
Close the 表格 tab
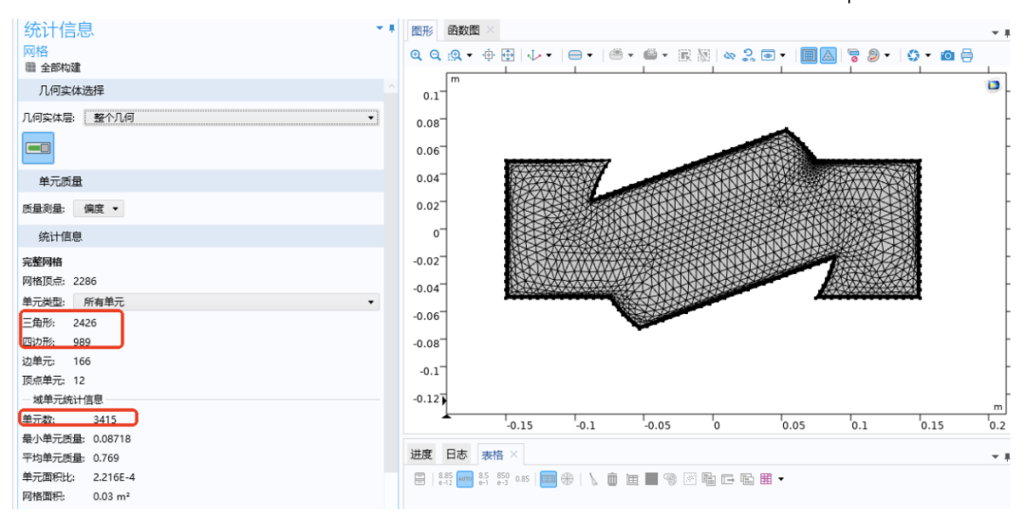[x=513, y=454]
